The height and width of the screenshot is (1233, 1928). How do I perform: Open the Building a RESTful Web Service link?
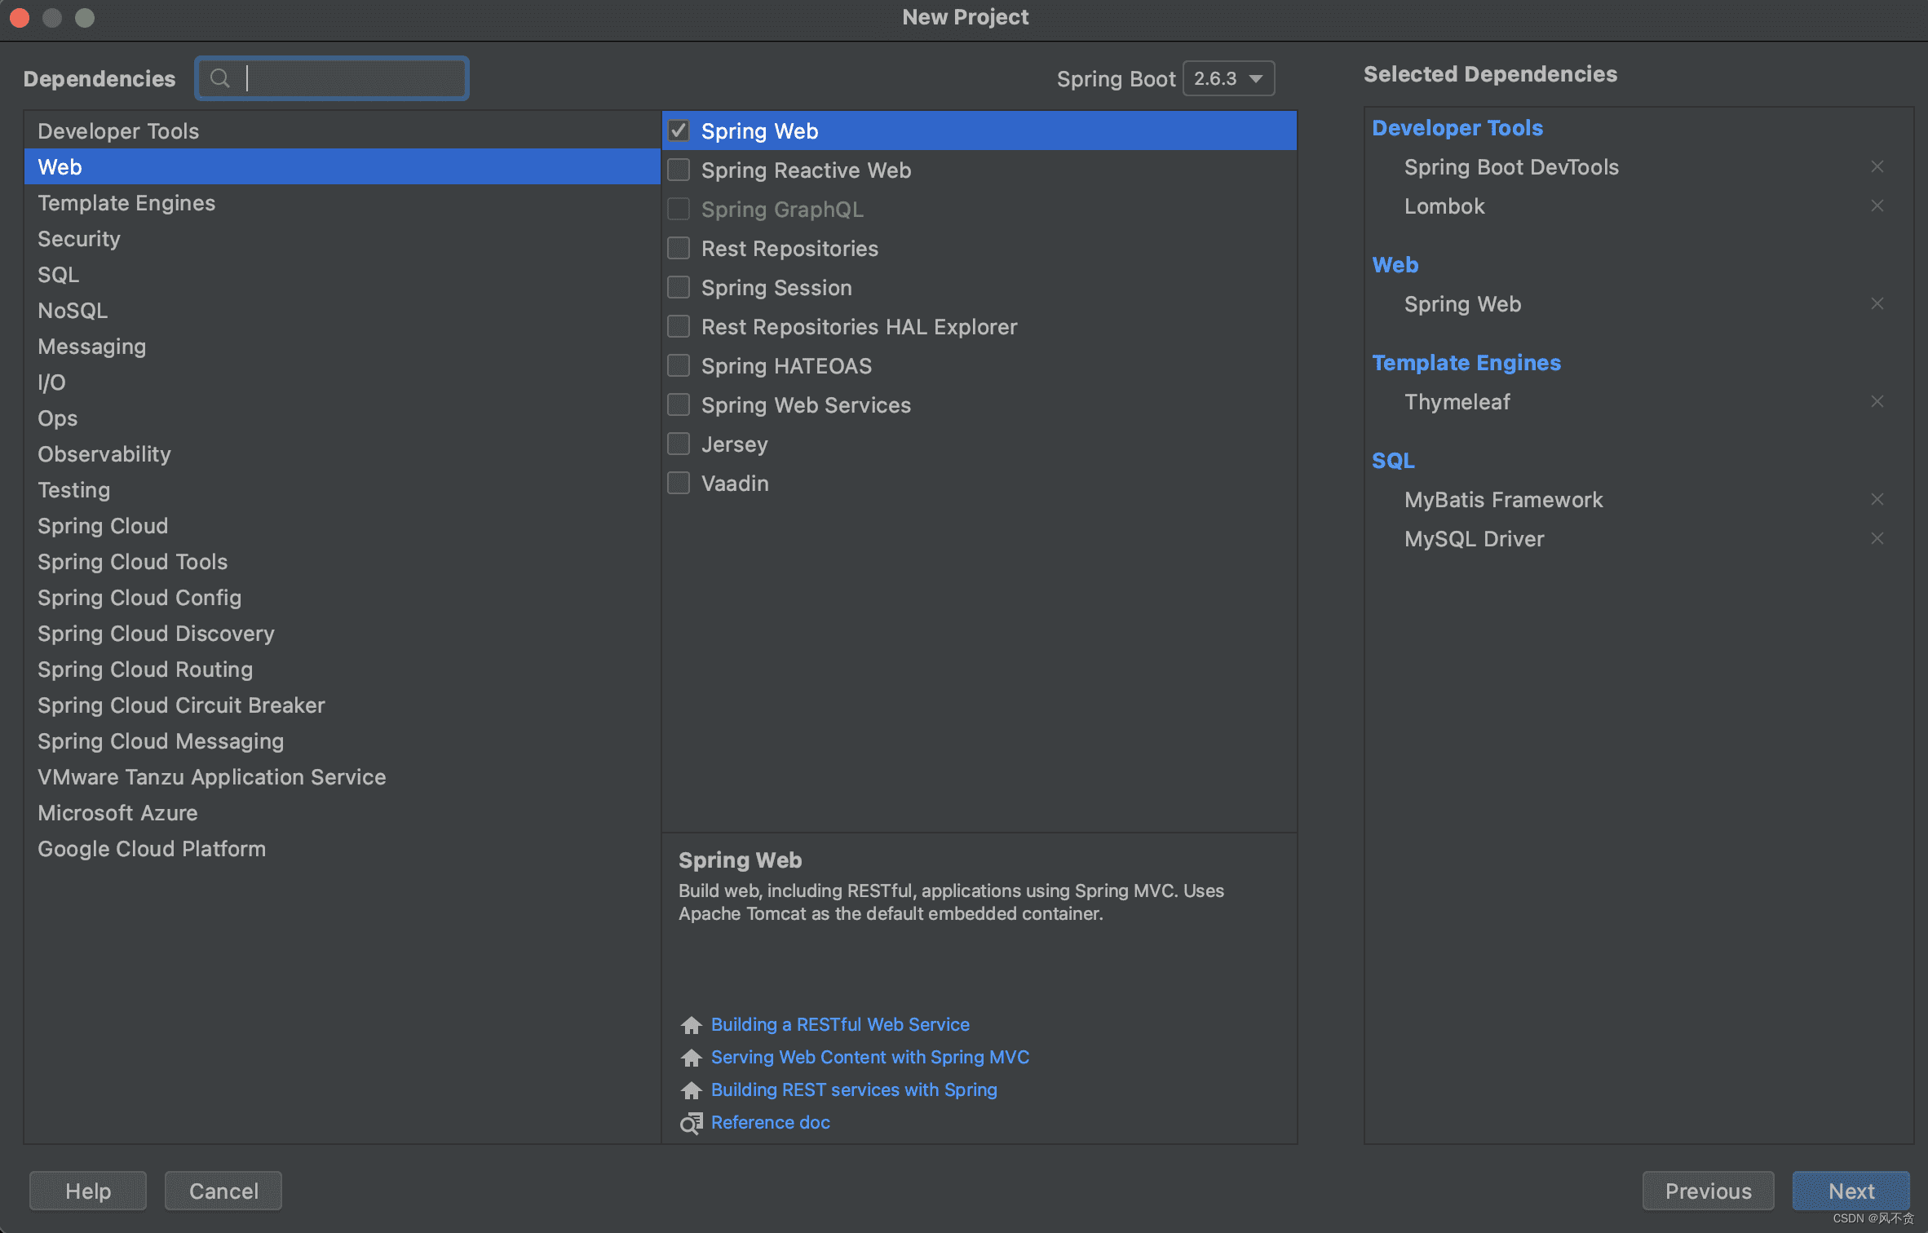[840, 1024]
